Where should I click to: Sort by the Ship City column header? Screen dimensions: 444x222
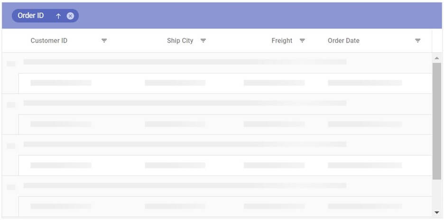tap(180, 41)
